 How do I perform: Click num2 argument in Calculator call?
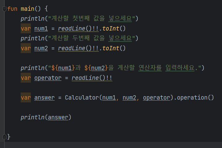[129, 97]
